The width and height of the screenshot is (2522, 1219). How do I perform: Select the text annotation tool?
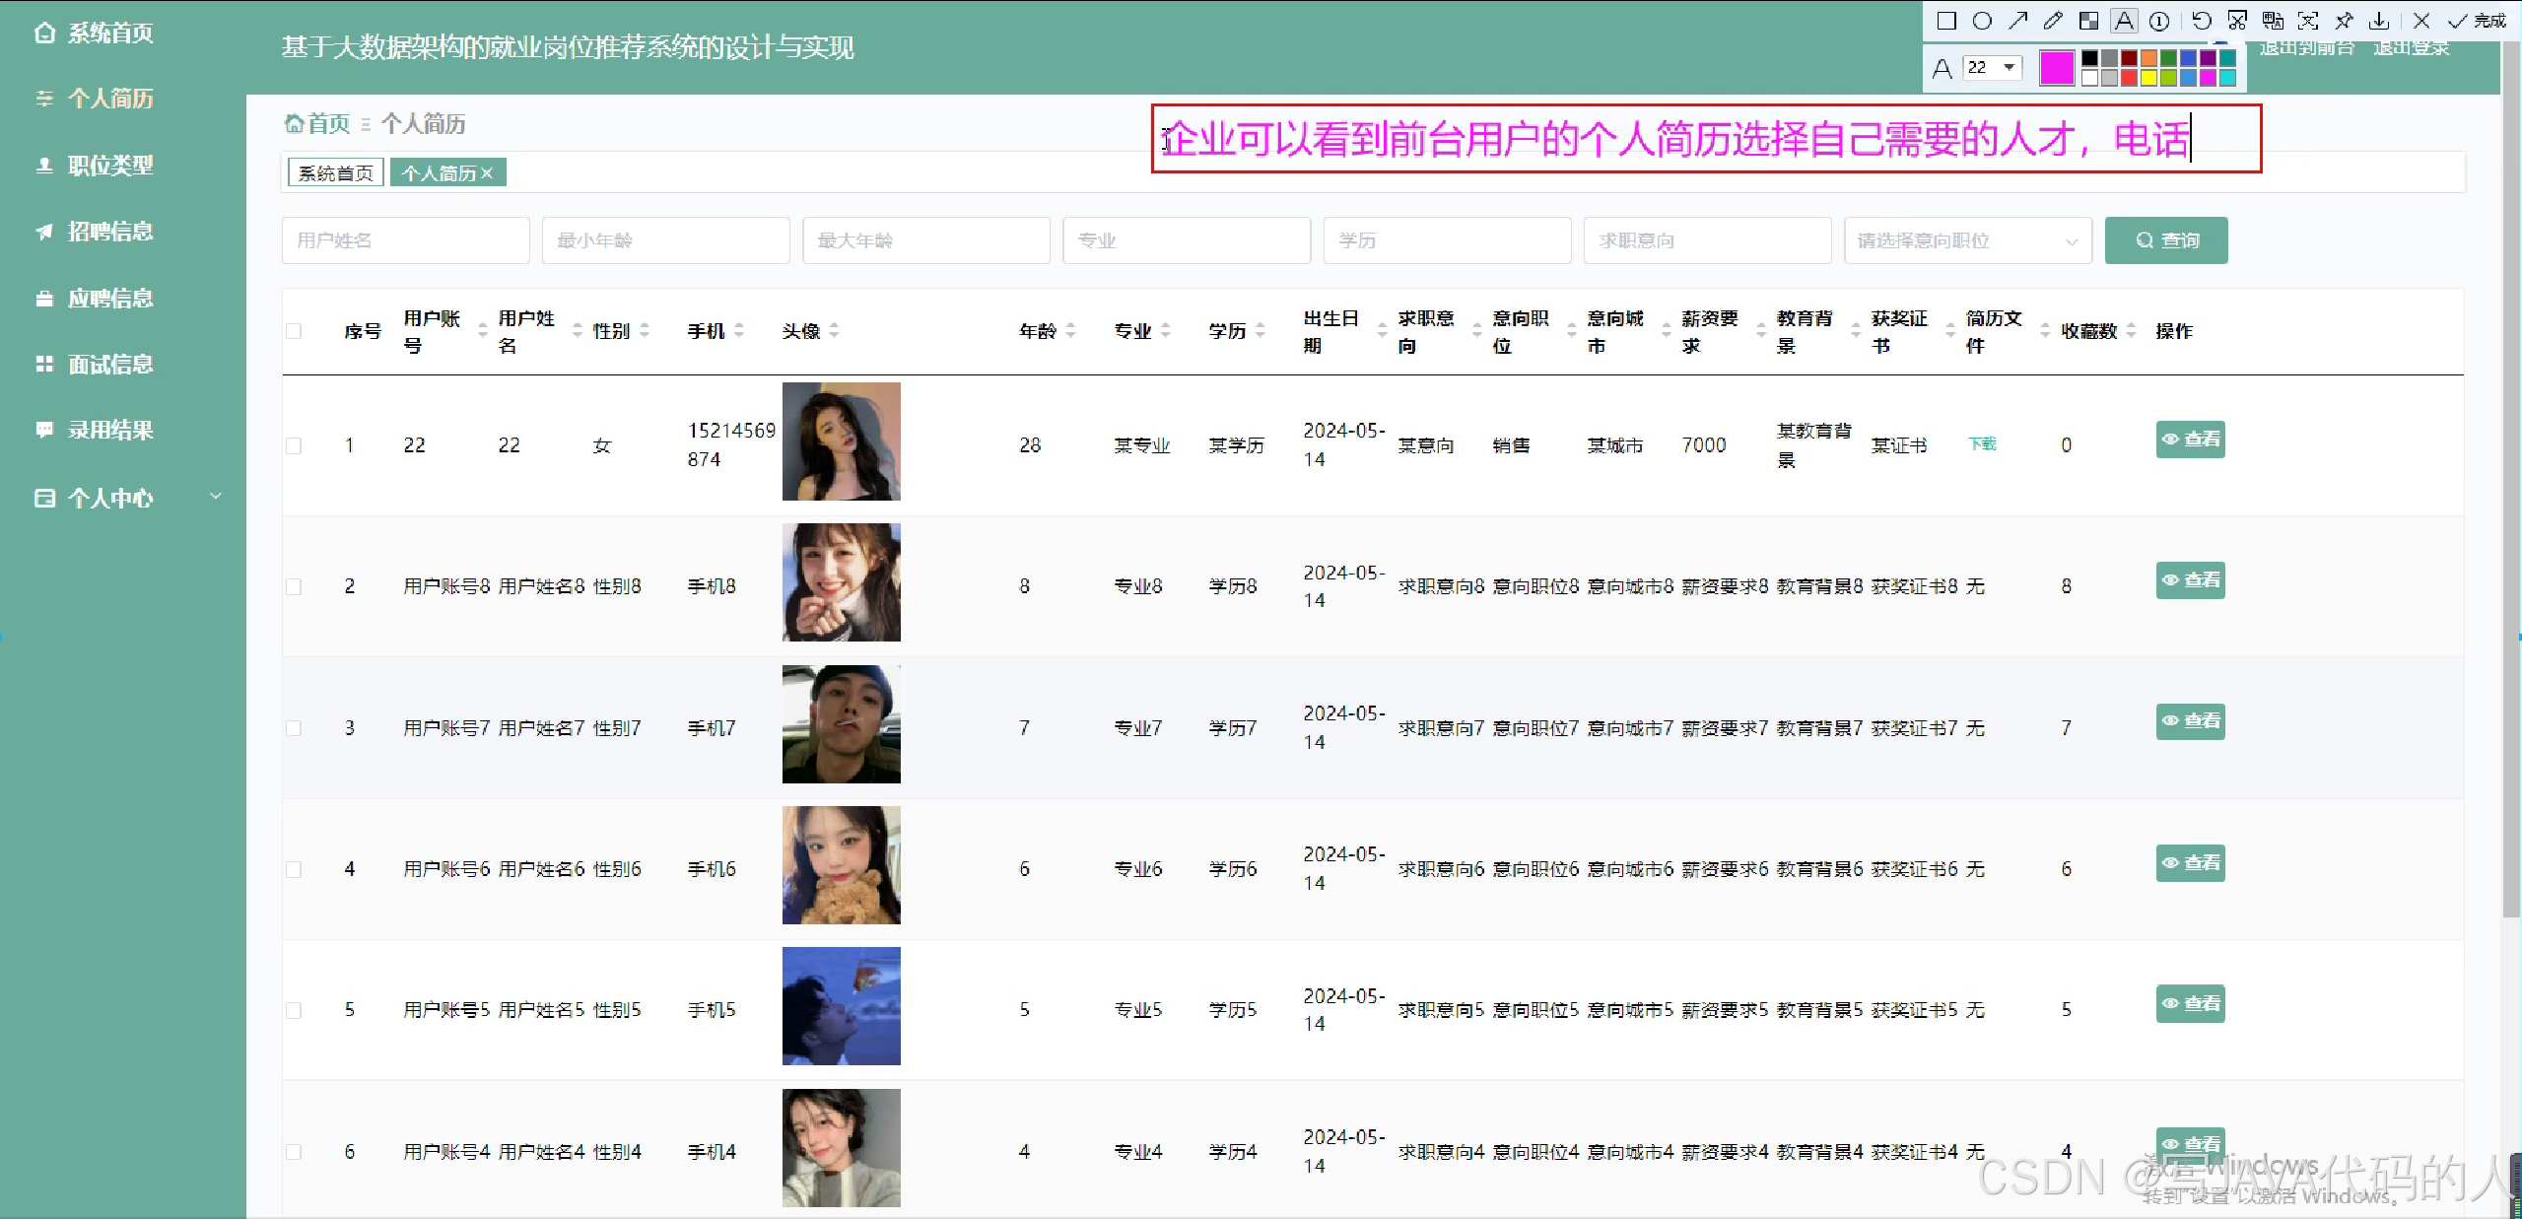[x=2124, y=21]
